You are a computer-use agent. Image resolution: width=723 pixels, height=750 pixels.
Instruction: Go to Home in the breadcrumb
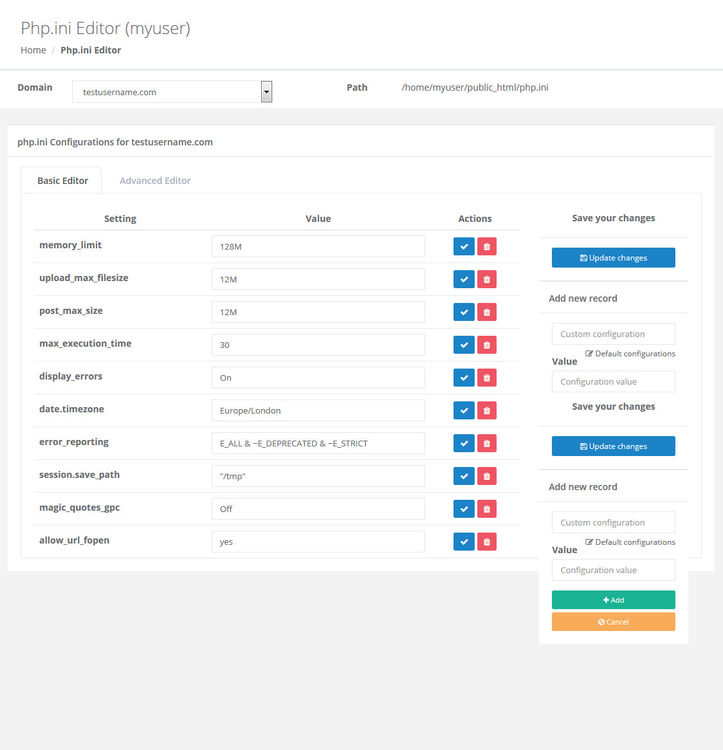pyautogui.click(x=33, y=50)
